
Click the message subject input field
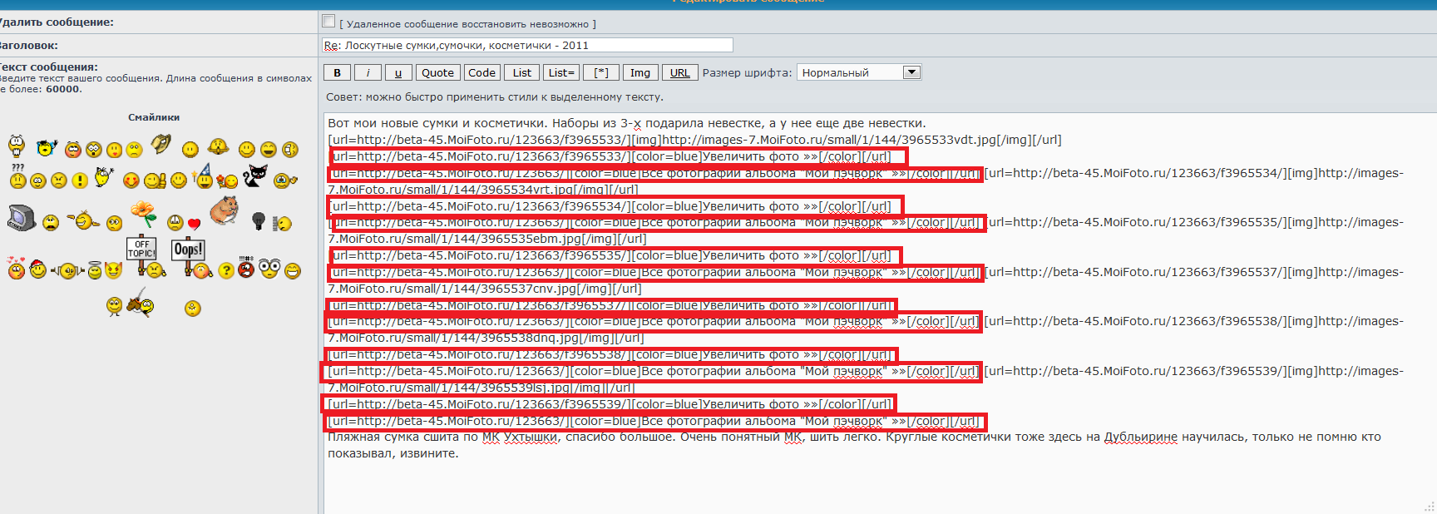tap(527, 45)
